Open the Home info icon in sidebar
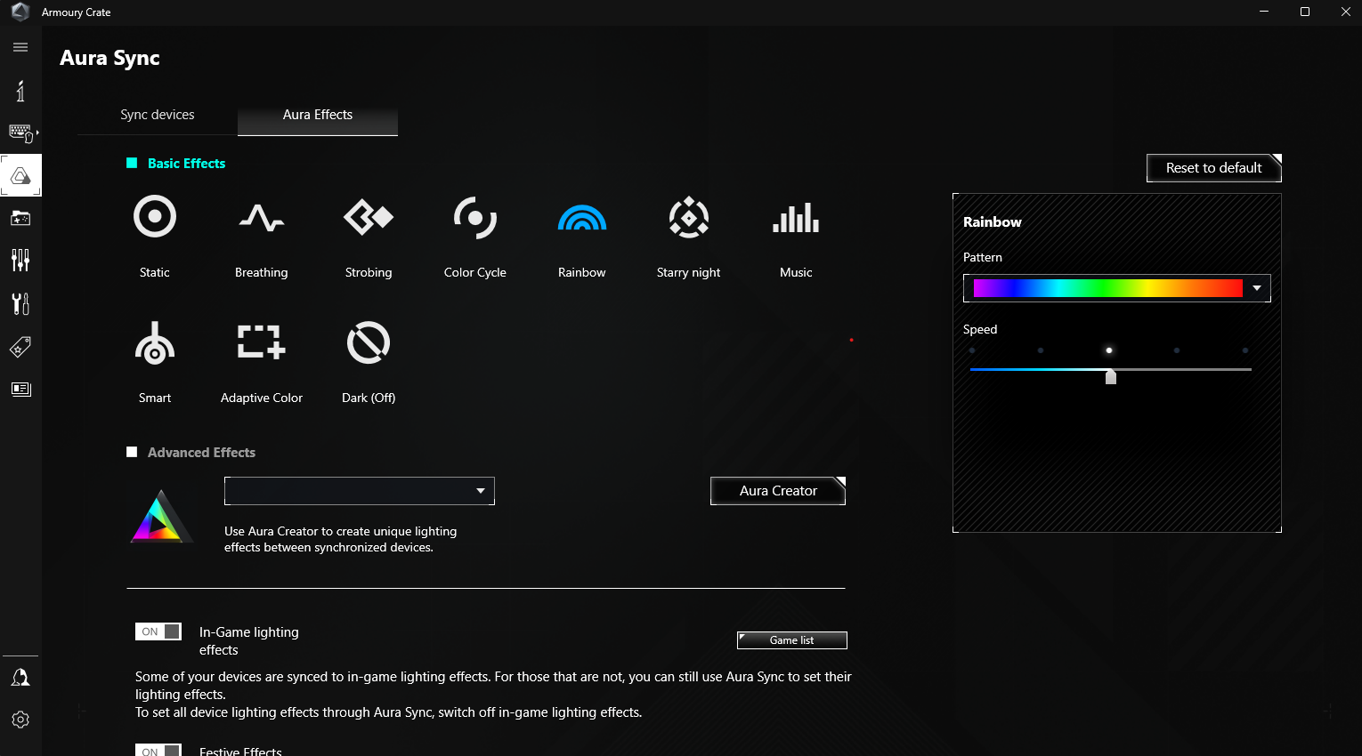 20,91
